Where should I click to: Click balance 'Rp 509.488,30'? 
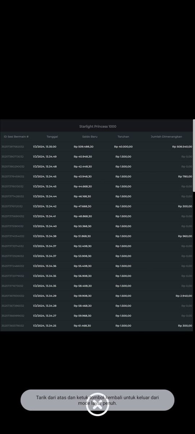(83, 146)
